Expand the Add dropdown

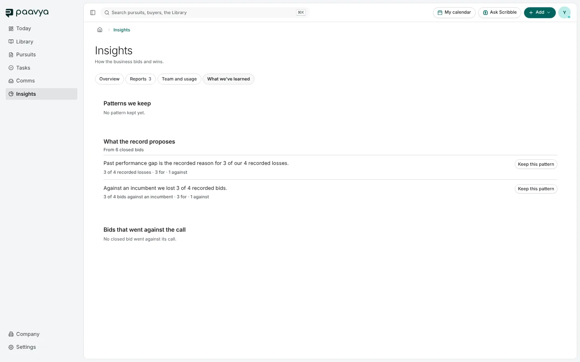point(540,12)
